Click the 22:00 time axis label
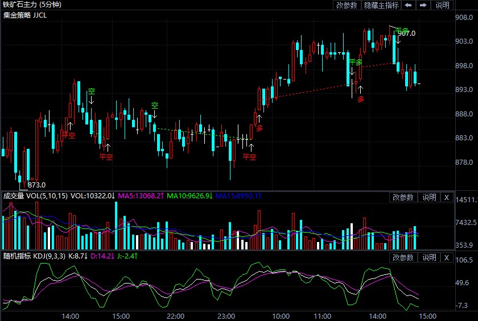This screenshot has width=478, height=321. point(175,316)
